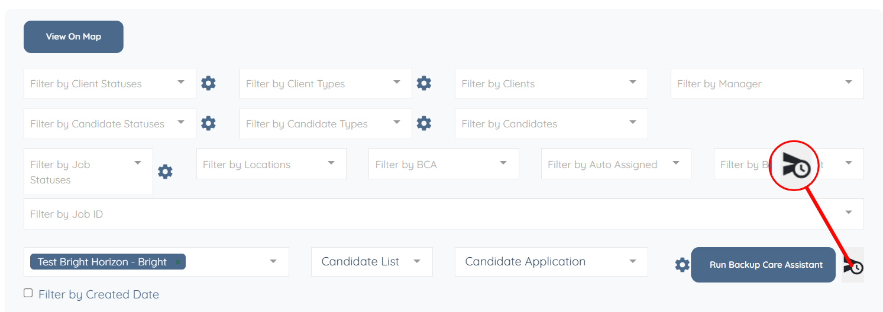Click scheduled send icon beside Run button
Screen dimensions: 883x312
(853, 266)
